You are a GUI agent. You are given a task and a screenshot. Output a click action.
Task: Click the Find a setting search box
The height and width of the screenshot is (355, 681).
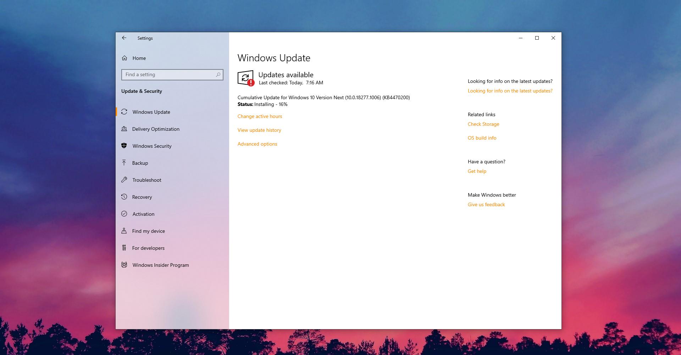pos(172,74)
